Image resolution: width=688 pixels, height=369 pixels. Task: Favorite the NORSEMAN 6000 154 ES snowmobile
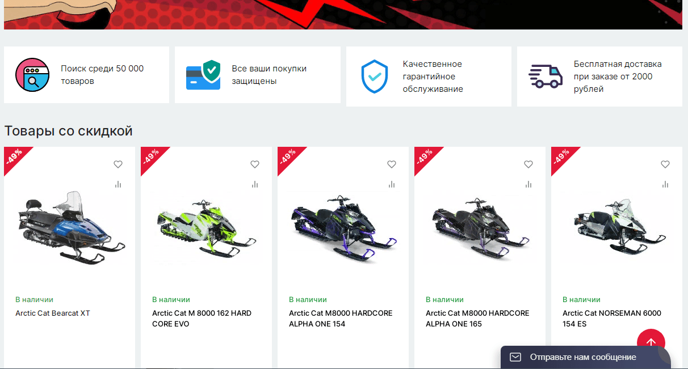click(665, 164)
